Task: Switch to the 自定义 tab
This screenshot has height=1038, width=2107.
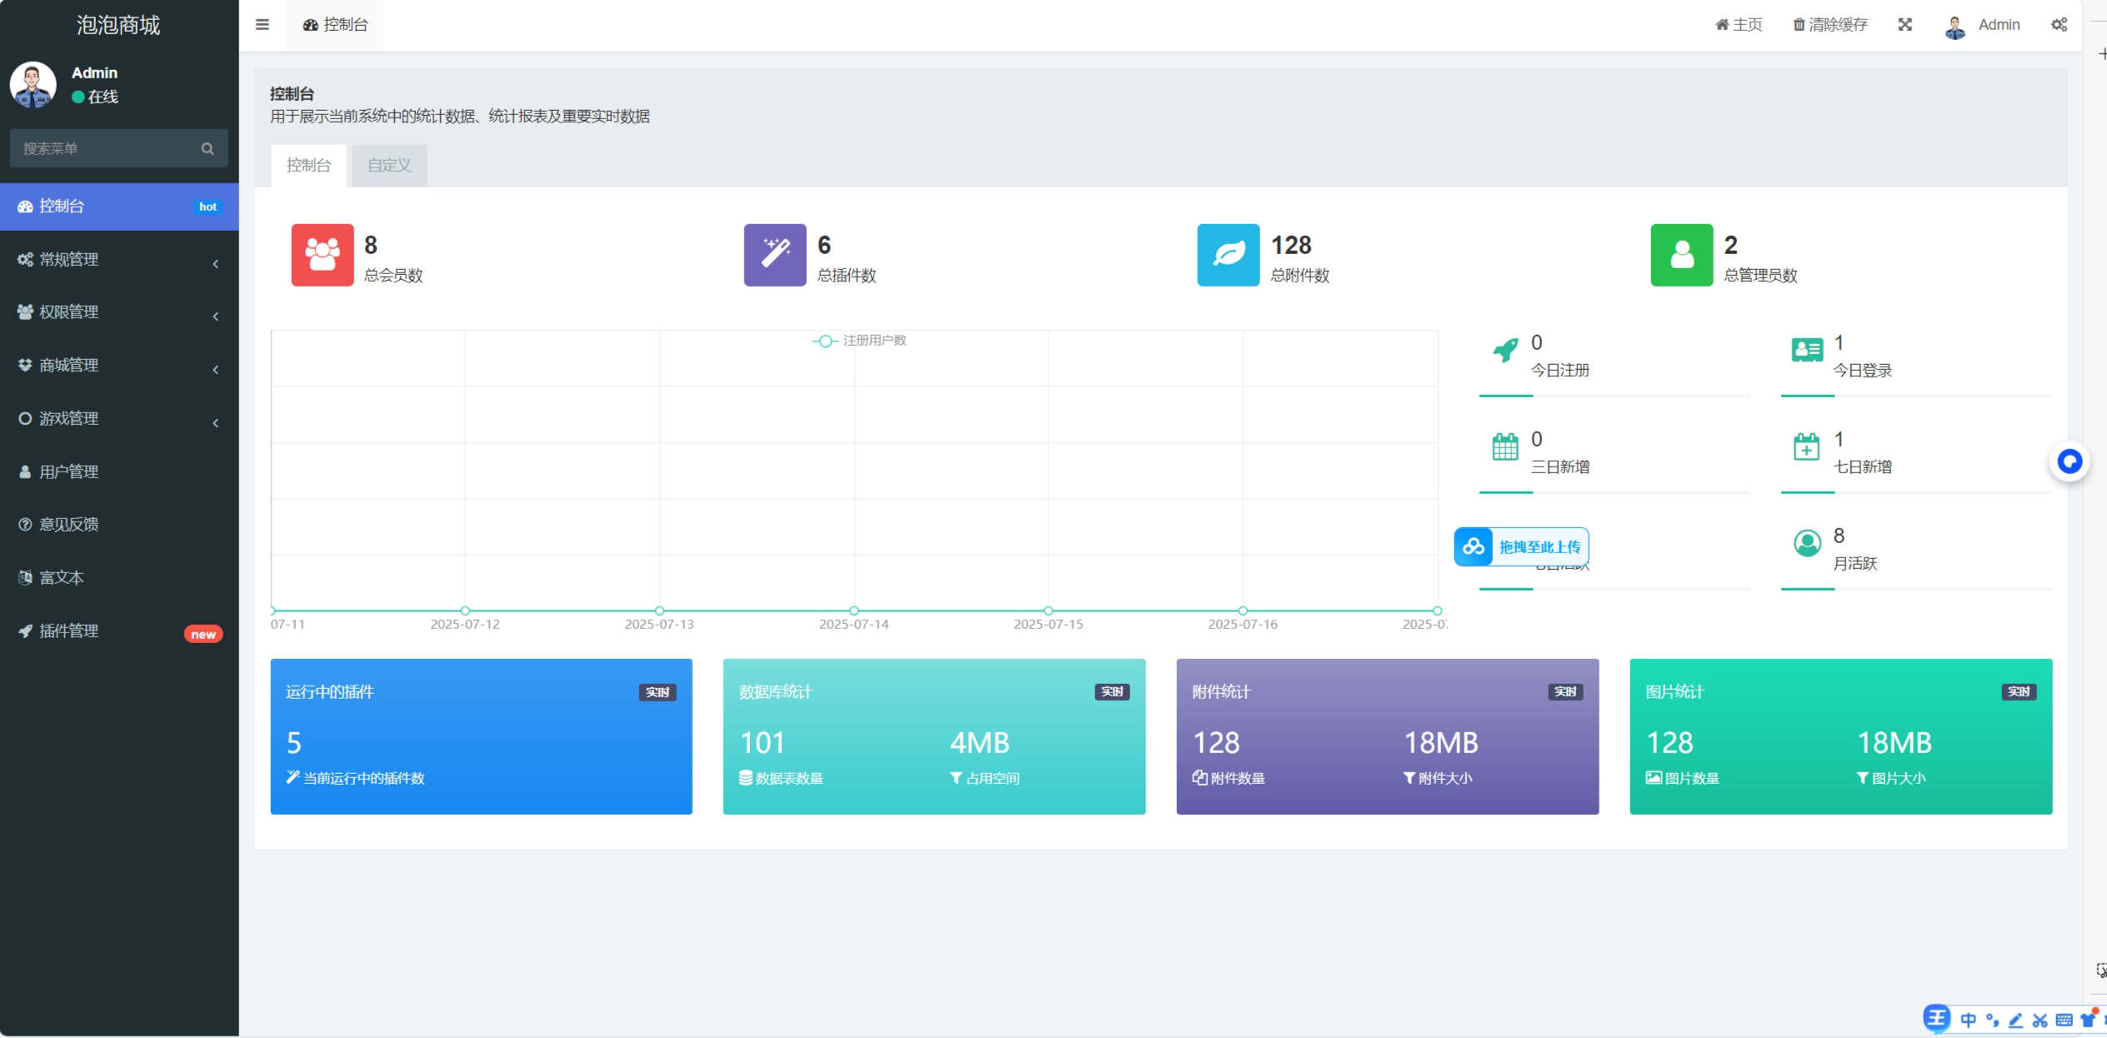Action: [x=389, y=165]
